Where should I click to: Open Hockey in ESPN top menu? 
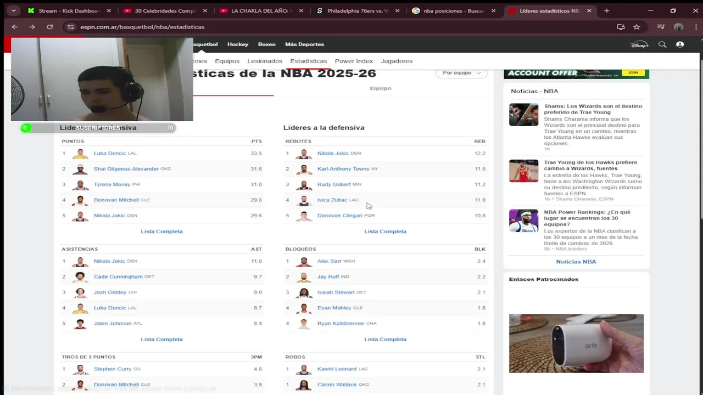pos(238,44)
